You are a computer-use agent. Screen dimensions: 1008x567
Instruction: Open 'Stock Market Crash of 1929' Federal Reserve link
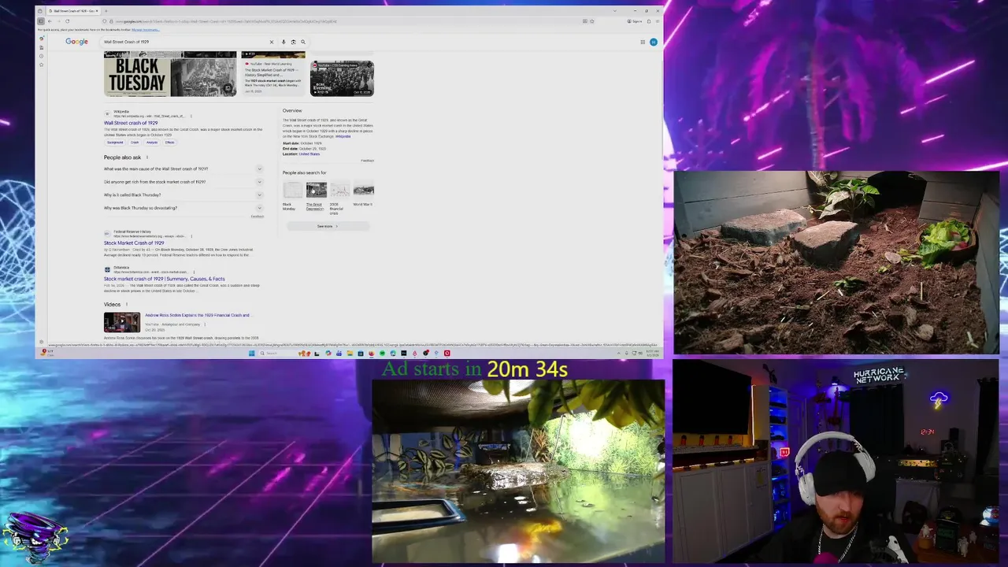click(134, 243)
